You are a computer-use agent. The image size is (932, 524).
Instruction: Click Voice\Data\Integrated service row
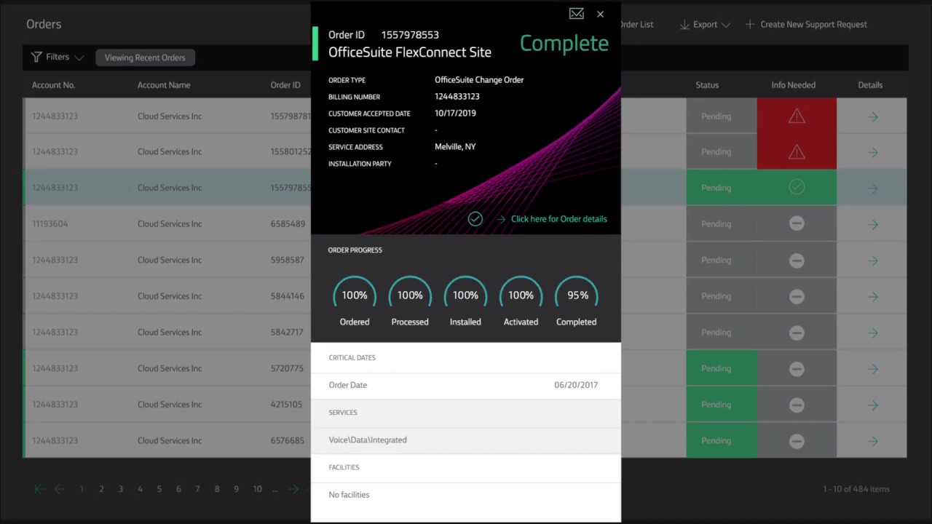[466, 440]
